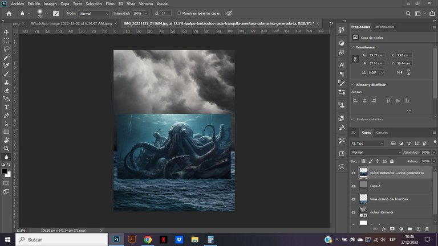Screen dimensions: 438x246
Task: Delete layer with trash icon
Action: tap(427, 229)
